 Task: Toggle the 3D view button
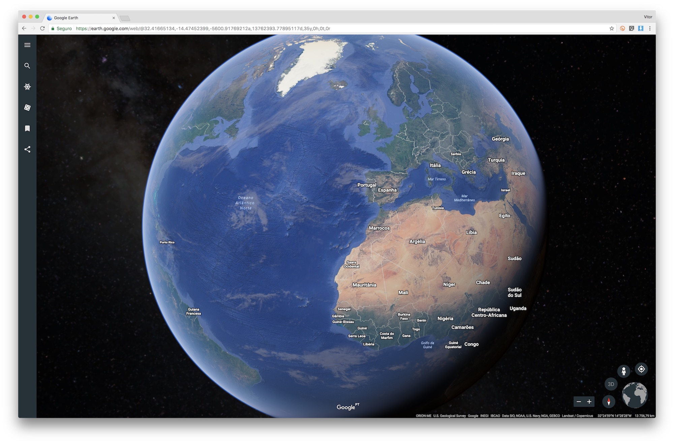point(611,384)
